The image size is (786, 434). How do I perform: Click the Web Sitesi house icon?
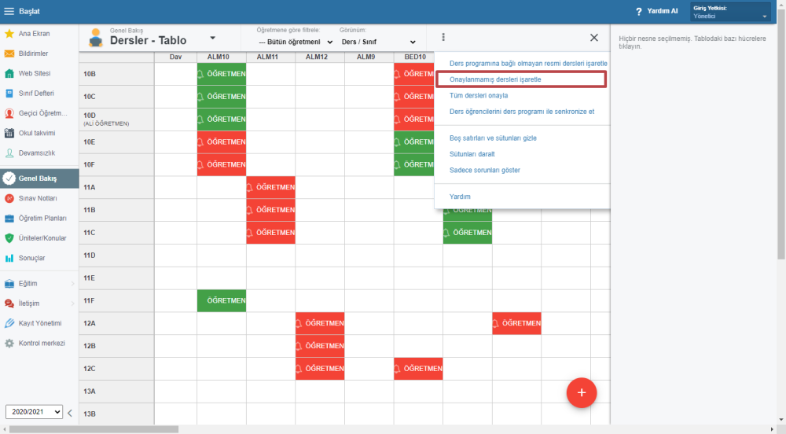[9, 74]
